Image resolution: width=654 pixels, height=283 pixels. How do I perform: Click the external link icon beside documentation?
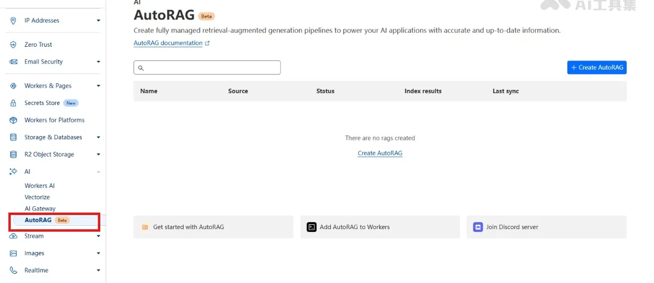[207, 43]
